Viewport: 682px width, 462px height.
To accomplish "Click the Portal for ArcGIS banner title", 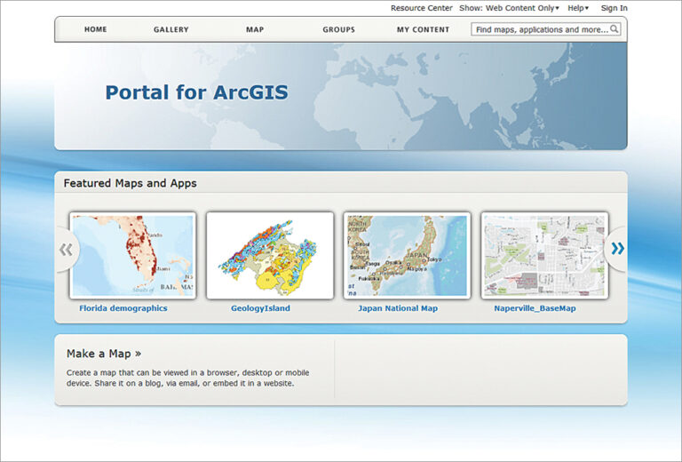I will click(x=196, y=92).
